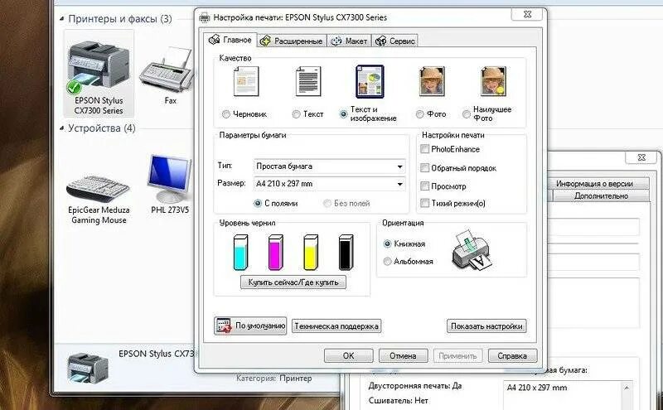The image size is (663, 410).
Task: Click the cyan ink level indicator
Action: 240,253
